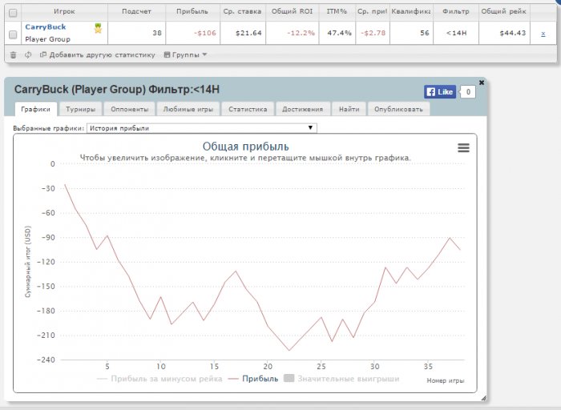Switch to the Любимые игры tab
The width and height of the screenshot is (561, 410).
(x=188, y=109)
